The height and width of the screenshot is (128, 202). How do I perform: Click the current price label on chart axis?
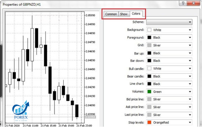[x=90, y=117]
